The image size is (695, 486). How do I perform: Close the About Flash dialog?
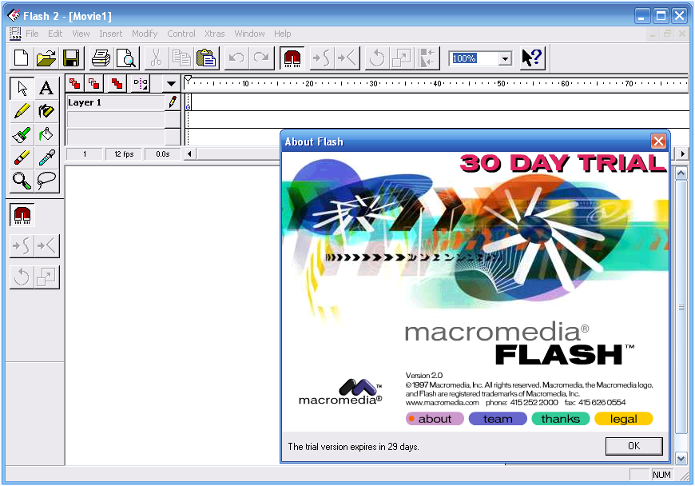pos(658,141)
